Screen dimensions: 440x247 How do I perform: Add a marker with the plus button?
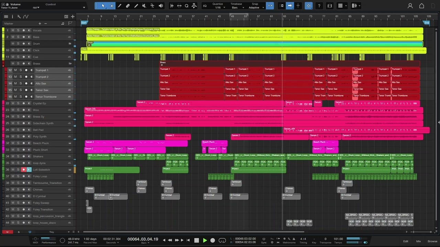pos(40,23)
